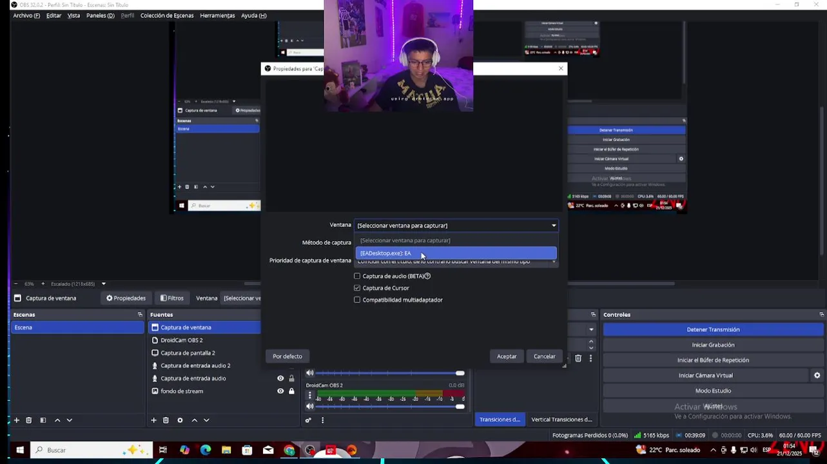Image resolution: width=827 pixels, height=464 pixels.
Task: Open transition properties three-dot menu
Action: point(590,358)
